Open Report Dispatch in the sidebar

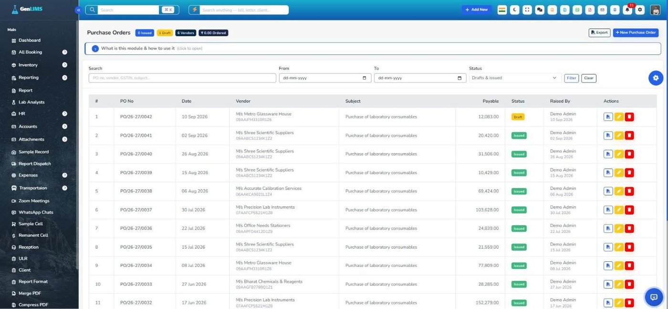[x=34, y=164]
